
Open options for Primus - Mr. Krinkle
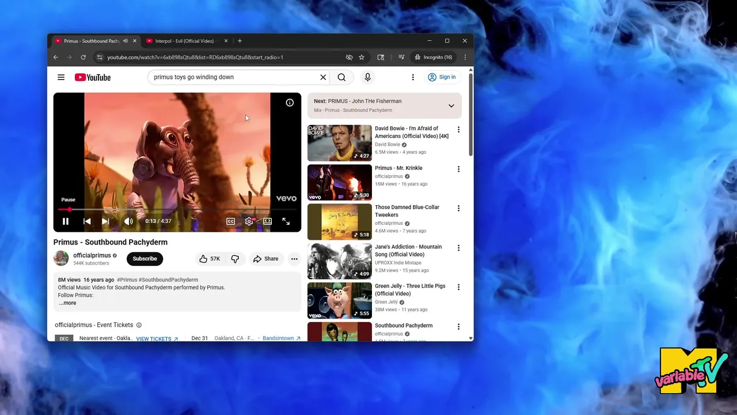[x=459, y=169]
